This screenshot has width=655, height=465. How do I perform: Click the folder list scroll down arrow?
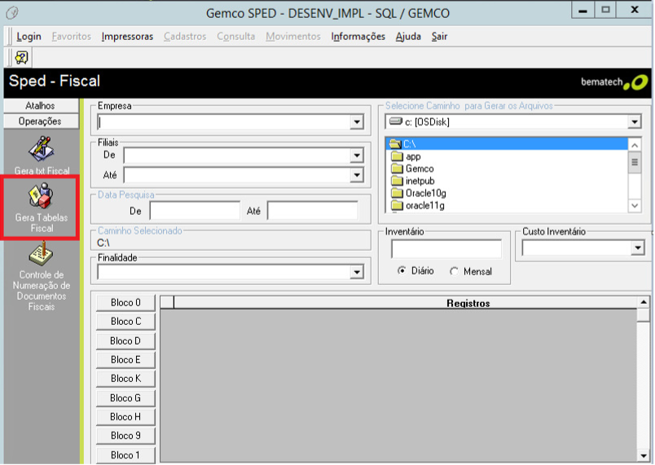[x=635, y=205]
